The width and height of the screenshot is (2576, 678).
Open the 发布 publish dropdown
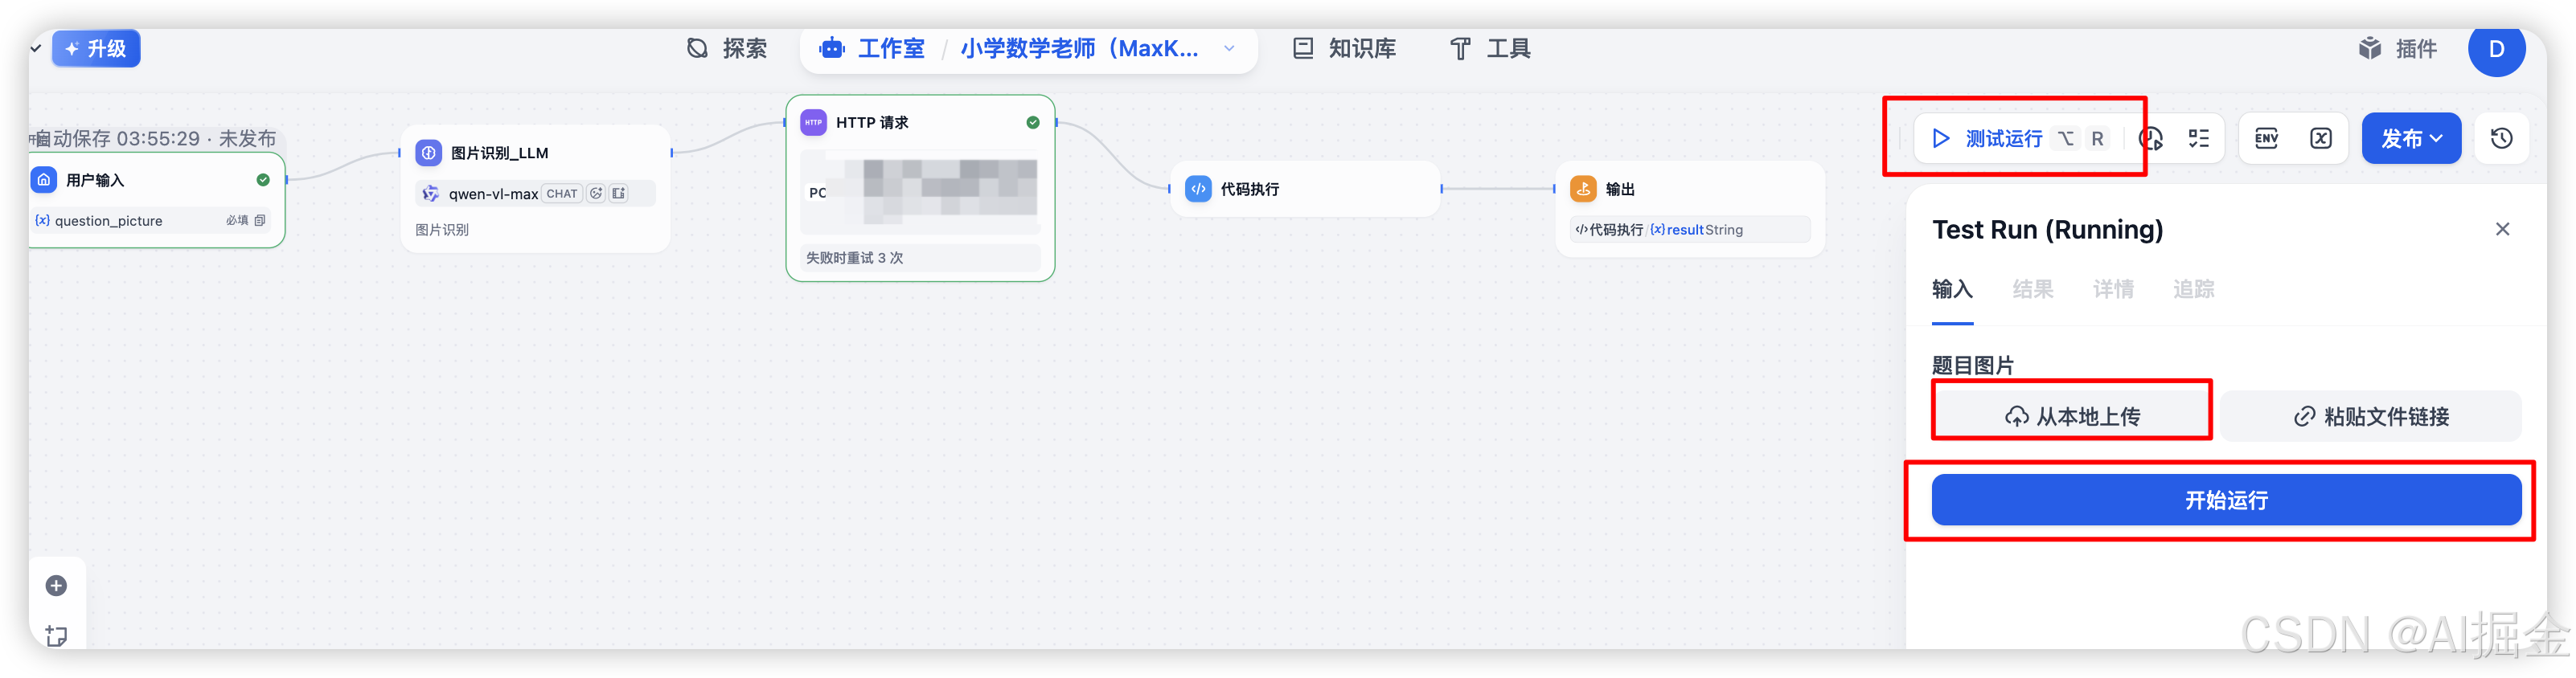click(x=2411, y=138)
